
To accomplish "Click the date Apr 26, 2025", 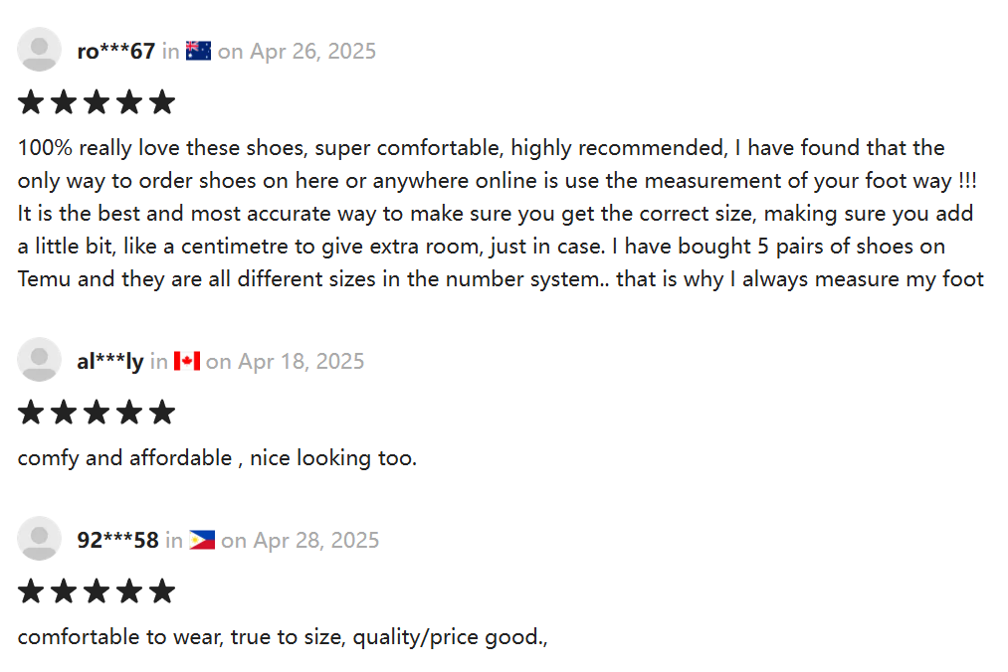I will (x=312, y=52).
